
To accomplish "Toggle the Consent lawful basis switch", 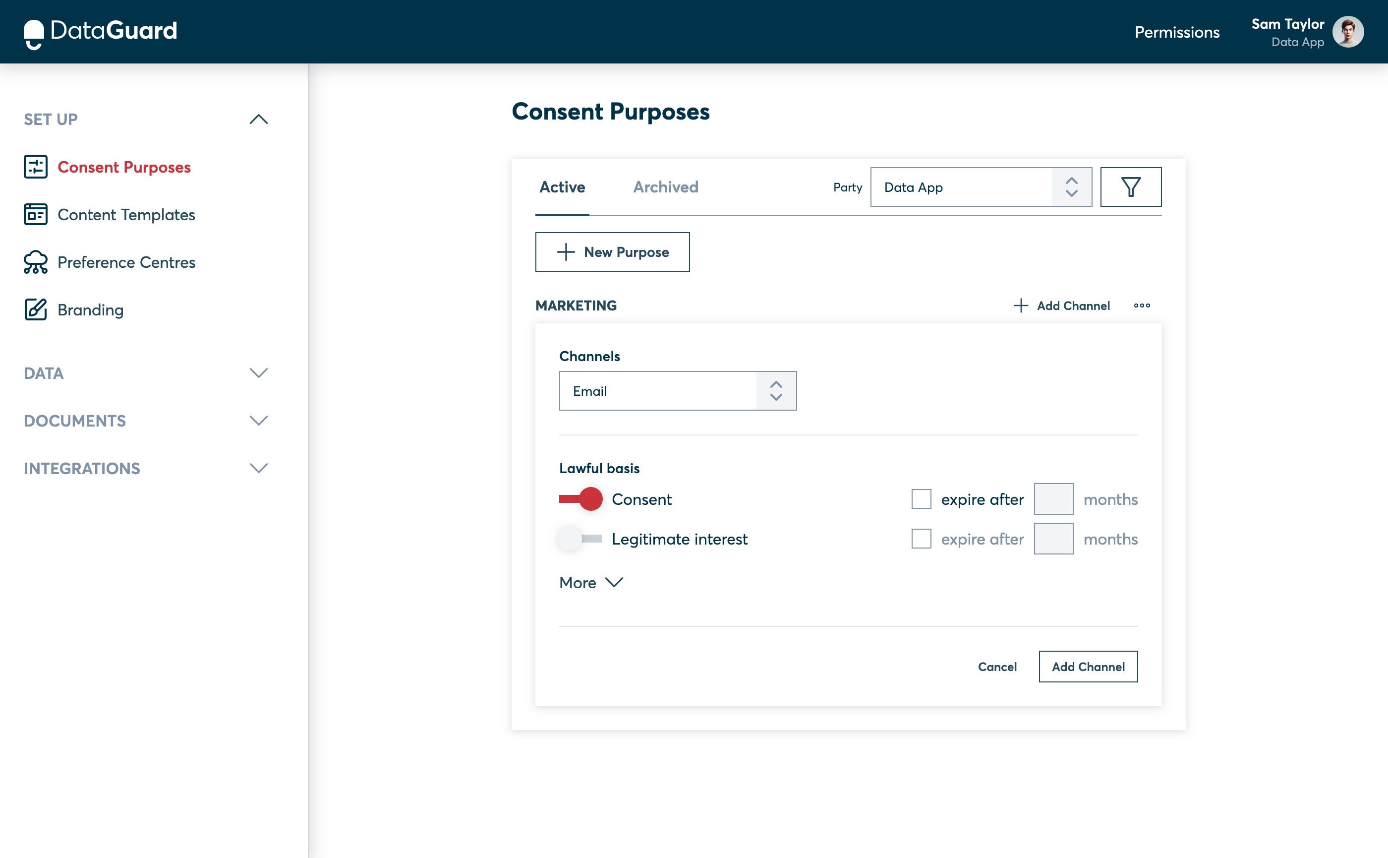I will point(580,499).
